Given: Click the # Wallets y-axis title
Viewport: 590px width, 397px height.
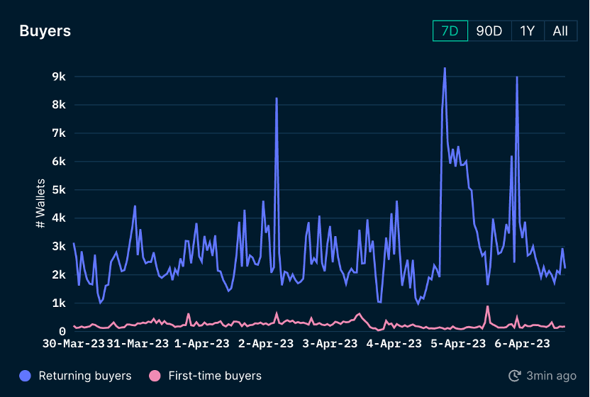Looking at the screenshot, I should click(40, 203).
